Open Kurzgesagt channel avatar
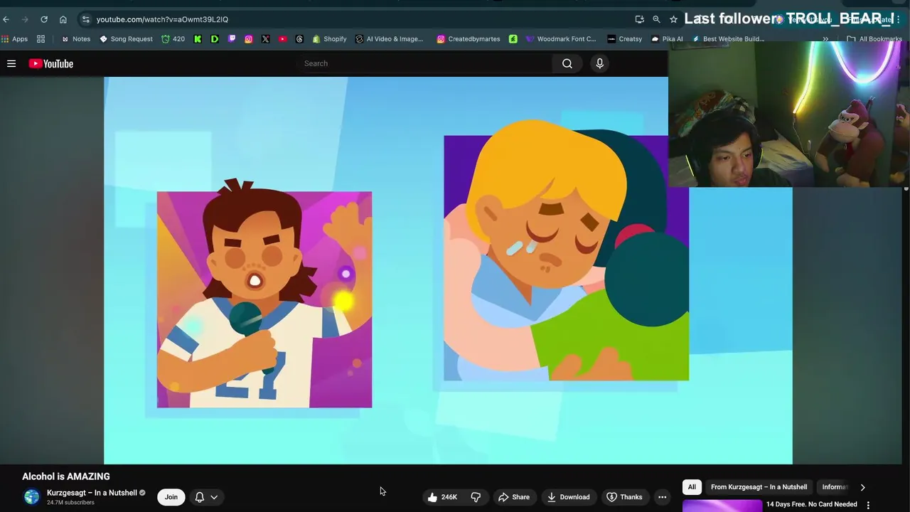 click(x=31, y=497)
